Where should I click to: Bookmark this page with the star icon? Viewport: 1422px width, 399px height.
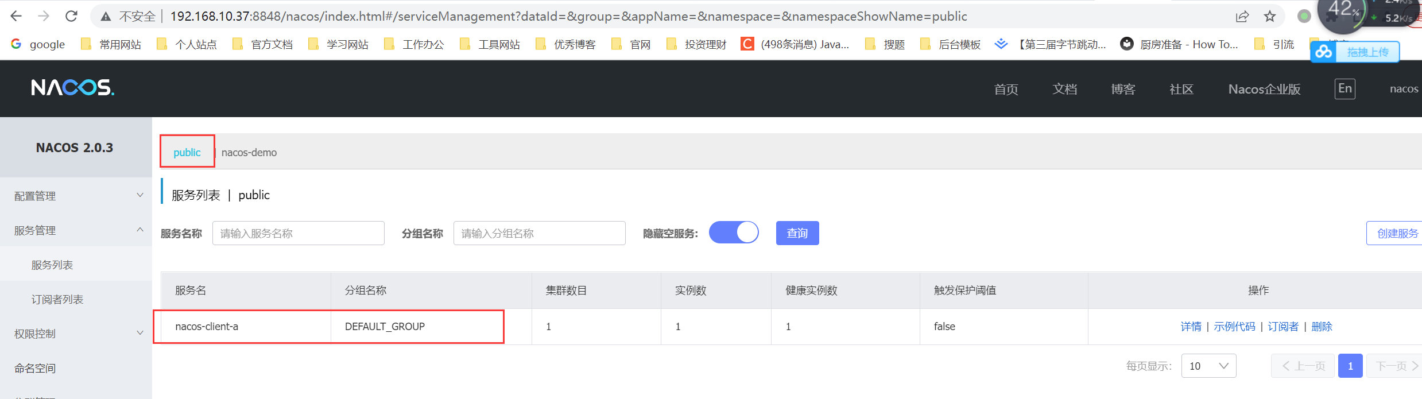1270,17
